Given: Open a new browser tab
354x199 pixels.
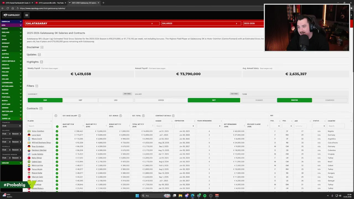Looking at the screenshot, I should (103, 3).
